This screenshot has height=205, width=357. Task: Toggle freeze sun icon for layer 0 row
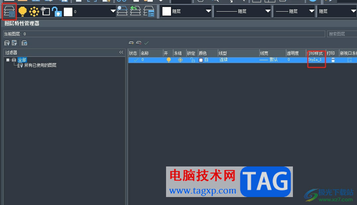[x=180, y=60]
